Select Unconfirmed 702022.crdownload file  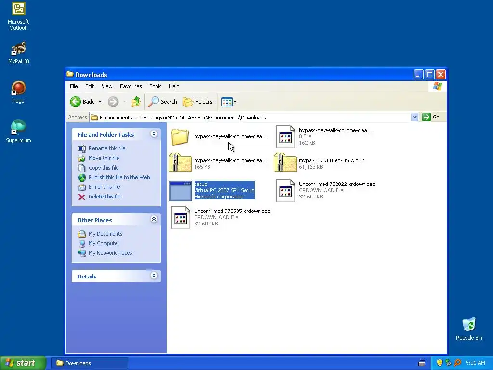326,190
